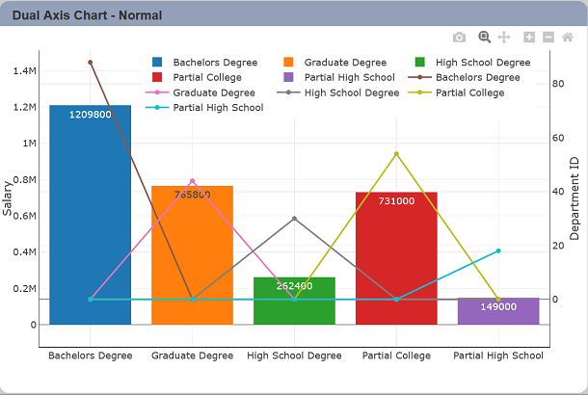Toggle High School Degree bar legend entry

473,63
